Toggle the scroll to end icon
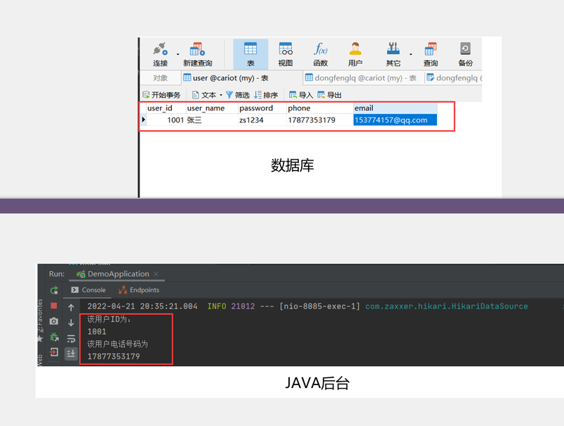The width and height of the screenshot is (564, 426). coord(71,353)
